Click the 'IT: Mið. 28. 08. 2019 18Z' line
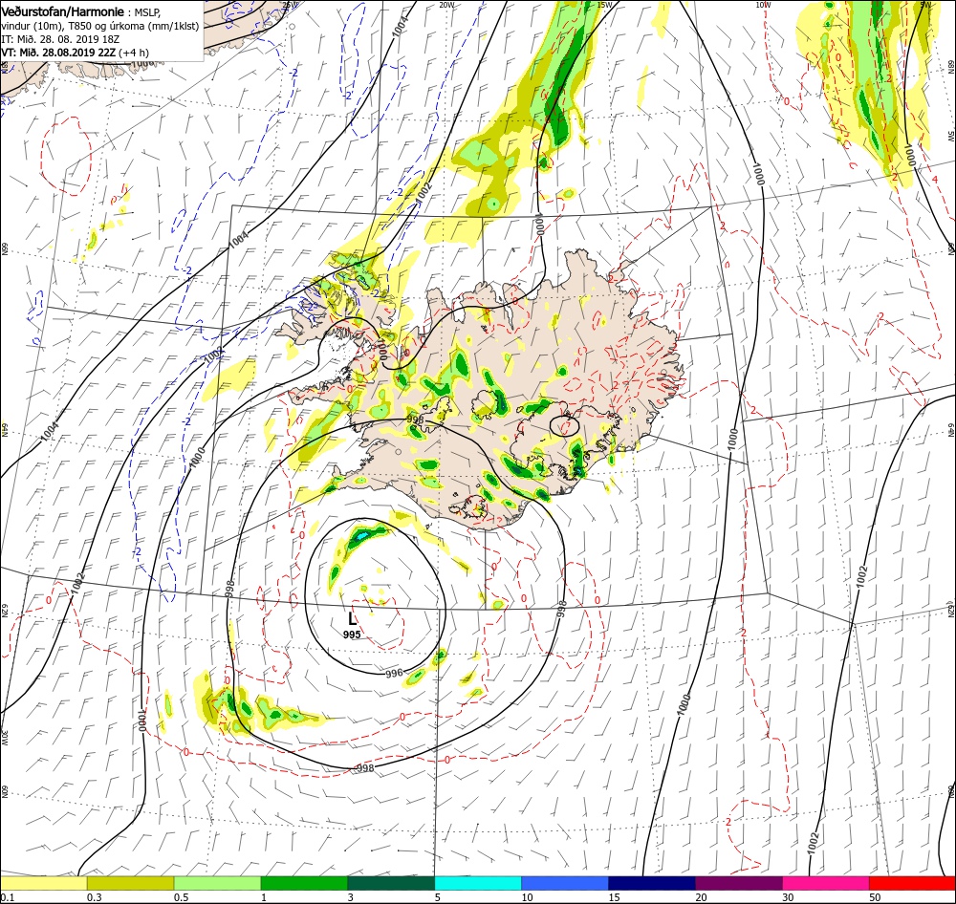The height and width of the screenshot is (904, 956). [59, 39]
